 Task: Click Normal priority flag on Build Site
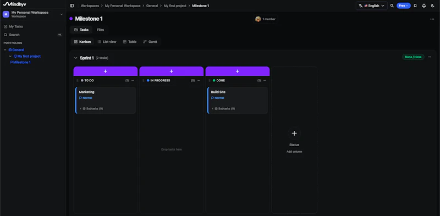(x=217, y=98)
